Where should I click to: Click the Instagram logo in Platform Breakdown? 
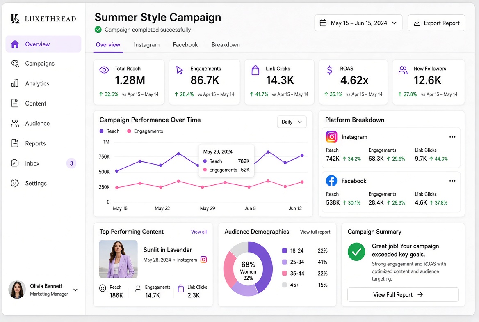point(331,136)
